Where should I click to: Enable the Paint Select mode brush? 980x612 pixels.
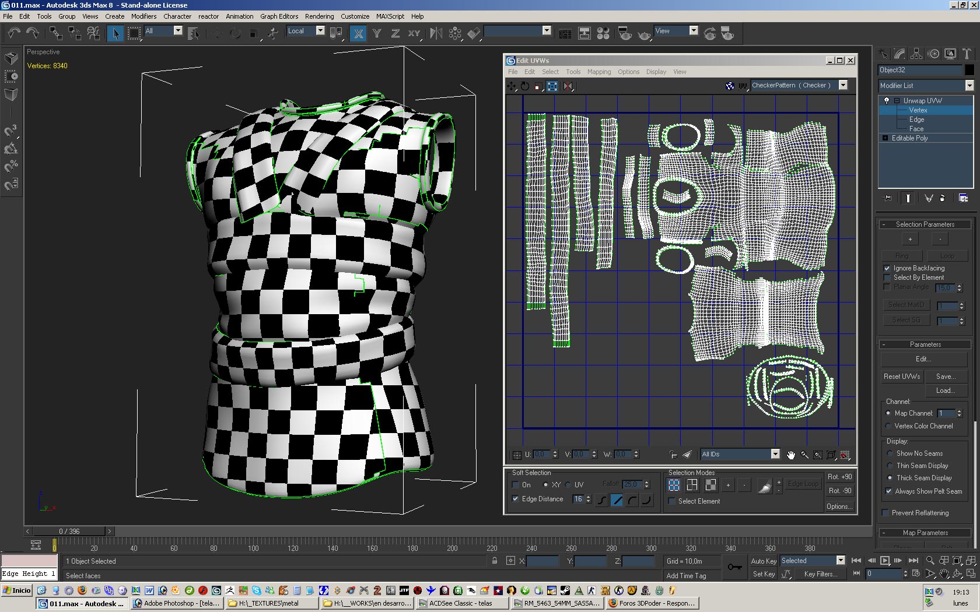point(764,485)
